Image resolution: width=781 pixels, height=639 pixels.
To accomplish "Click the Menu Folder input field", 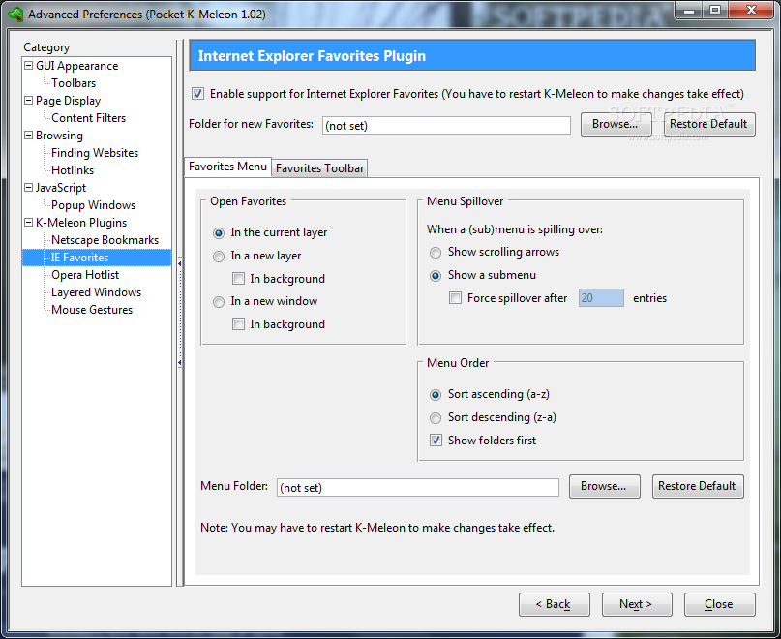I will [x=418, y=487].
